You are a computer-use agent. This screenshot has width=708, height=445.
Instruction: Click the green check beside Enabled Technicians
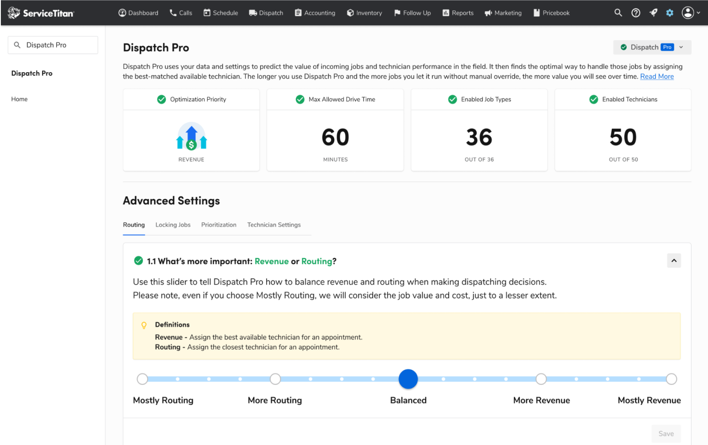(x=593, y=99)
